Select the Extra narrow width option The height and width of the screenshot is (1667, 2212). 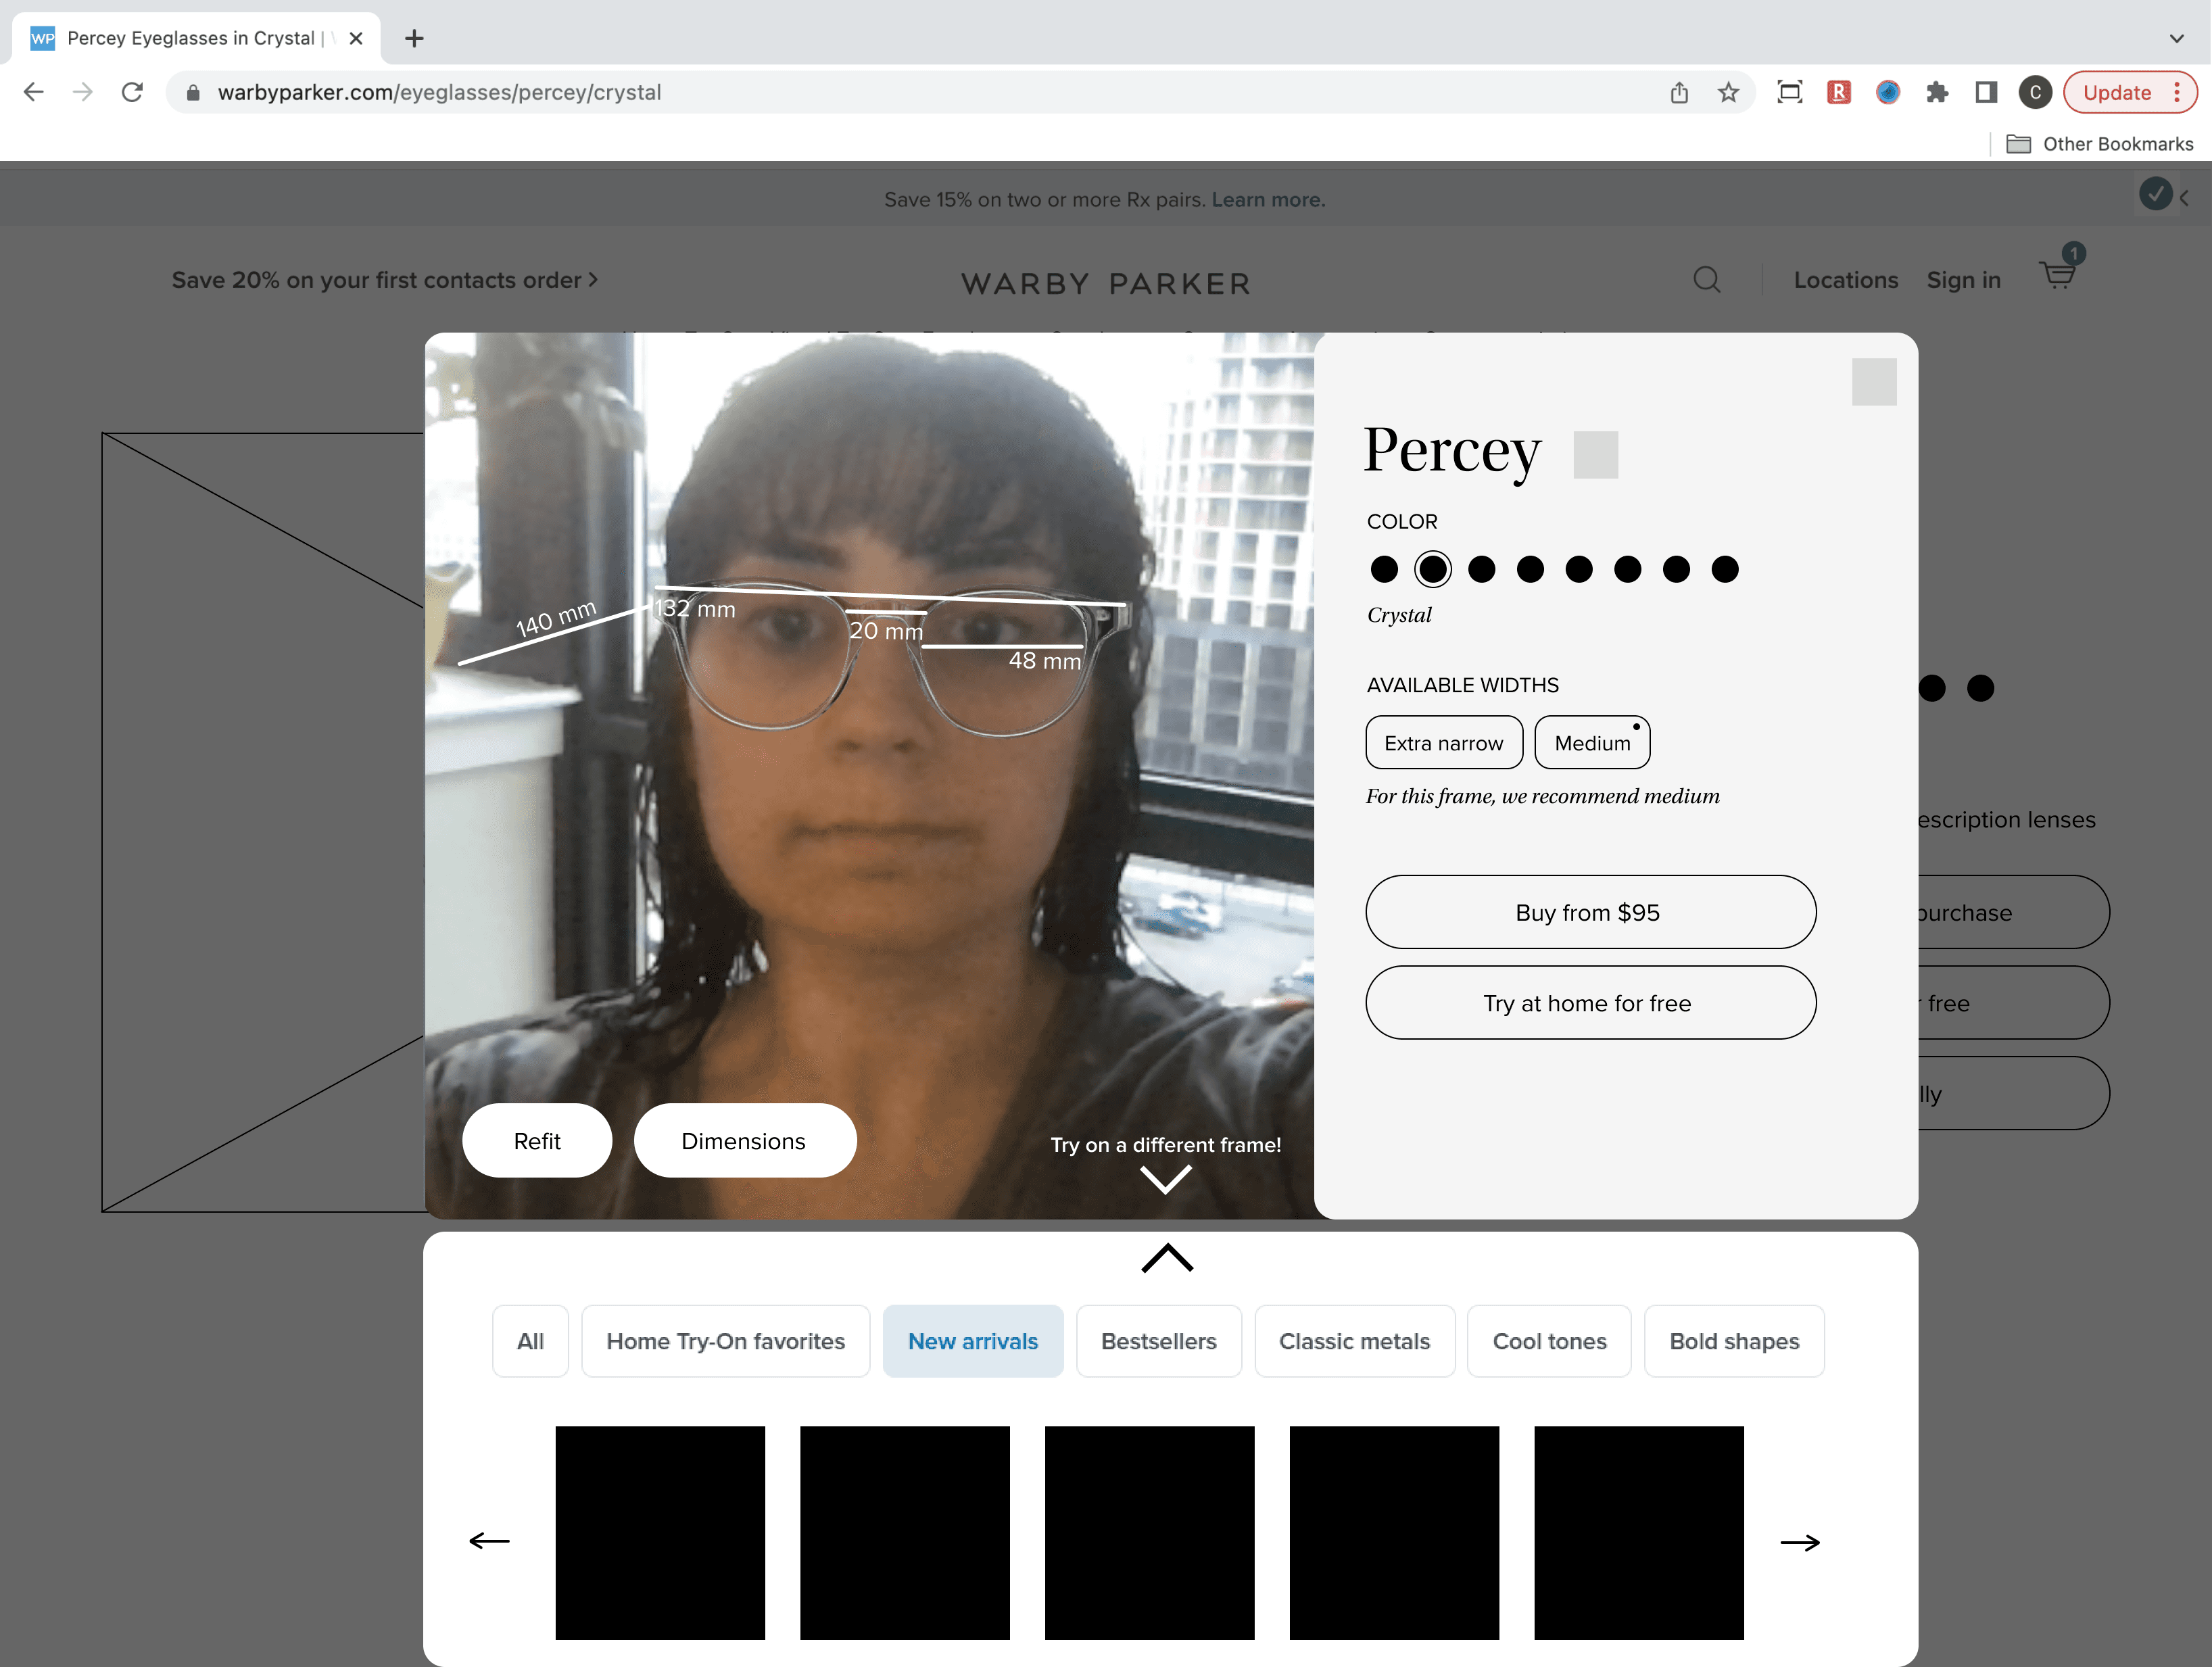(x=1443, y=743)
